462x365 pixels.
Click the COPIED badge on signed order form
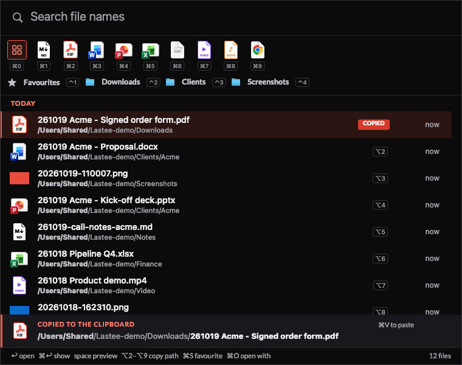(374, 124)
